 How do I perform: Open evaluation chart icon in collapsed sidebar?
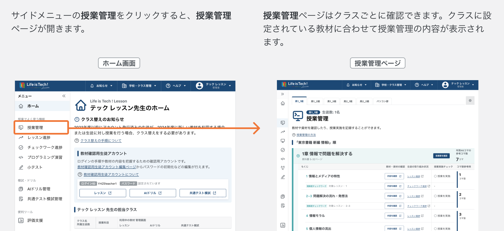[283, 225]
